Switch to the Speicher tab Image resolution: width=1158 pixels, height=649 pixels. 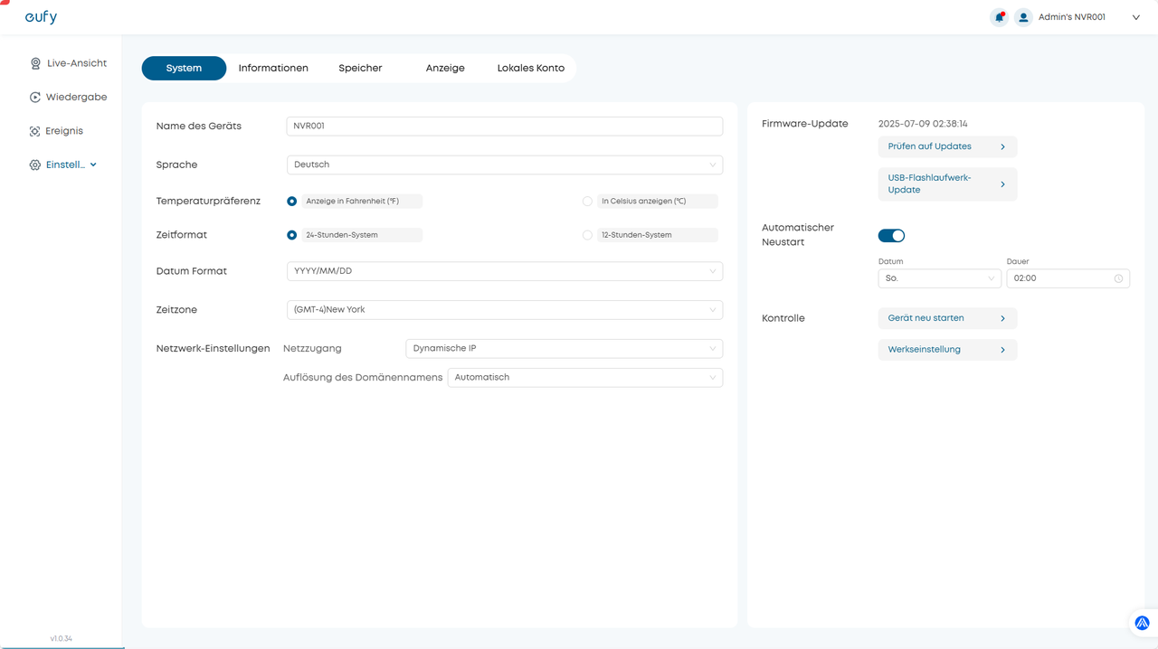pos(360,69)
